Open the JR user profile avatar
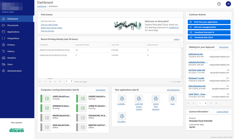This screenshot has width=234, height=139. click(x=228, y=4)
